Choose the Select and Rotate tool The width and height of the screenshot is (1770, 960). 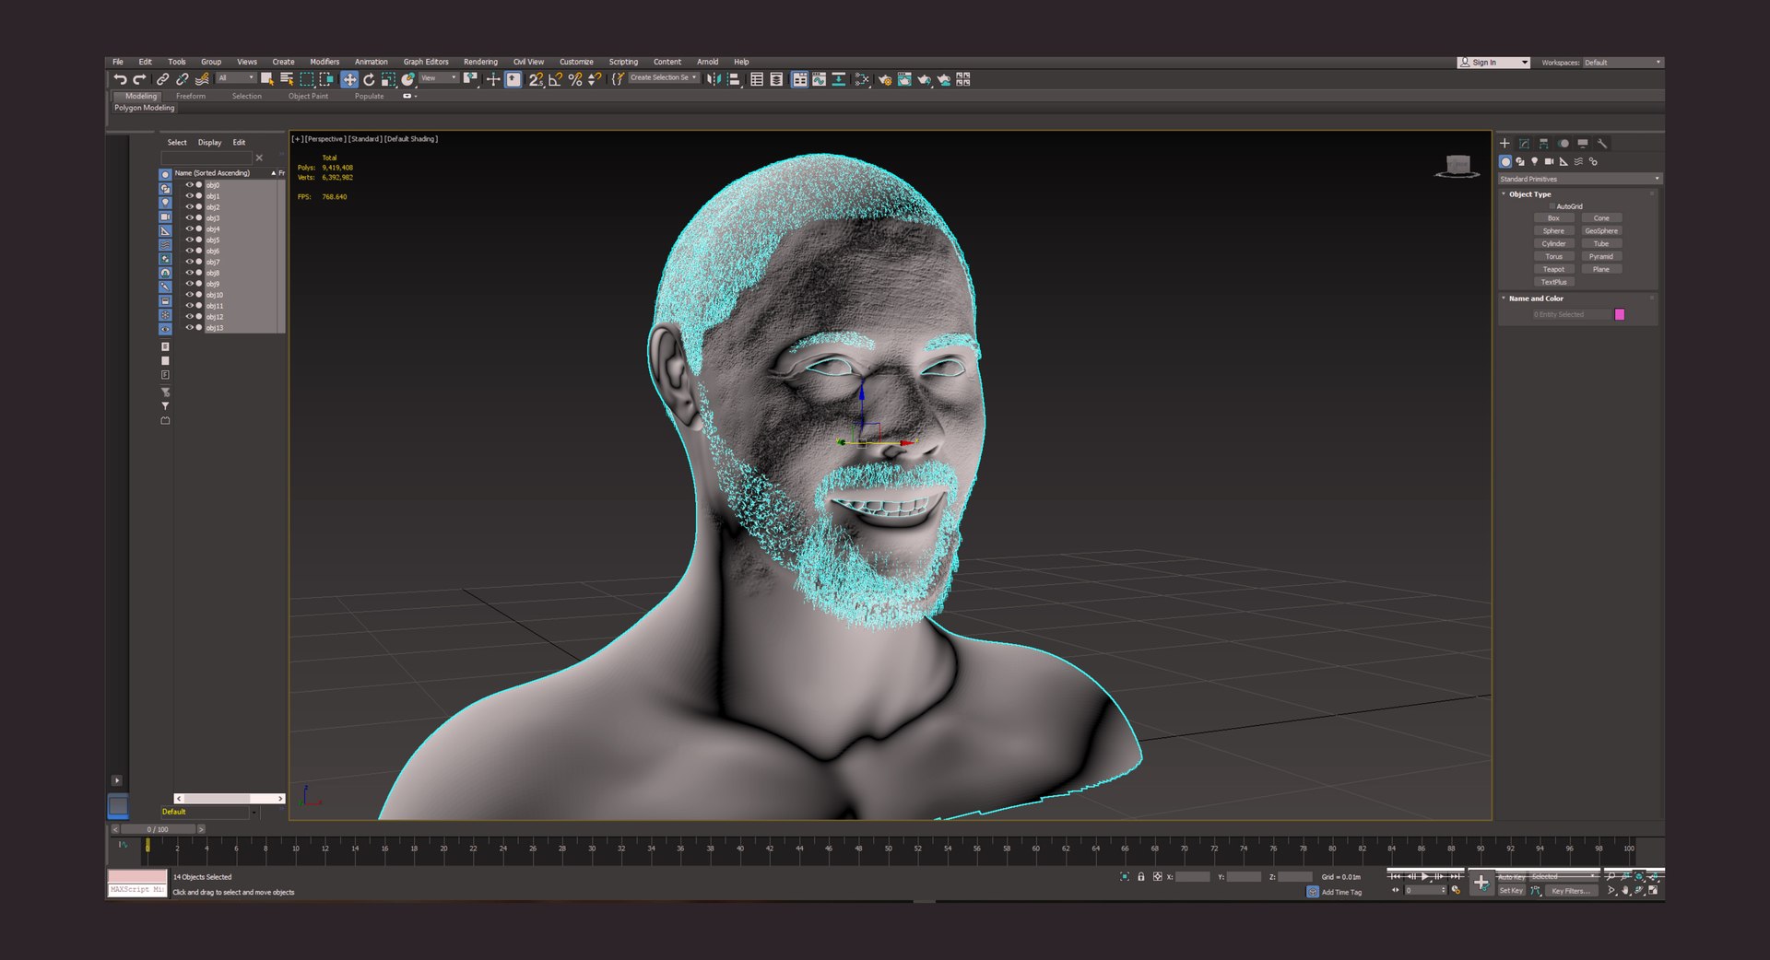[x=369, y=79]
